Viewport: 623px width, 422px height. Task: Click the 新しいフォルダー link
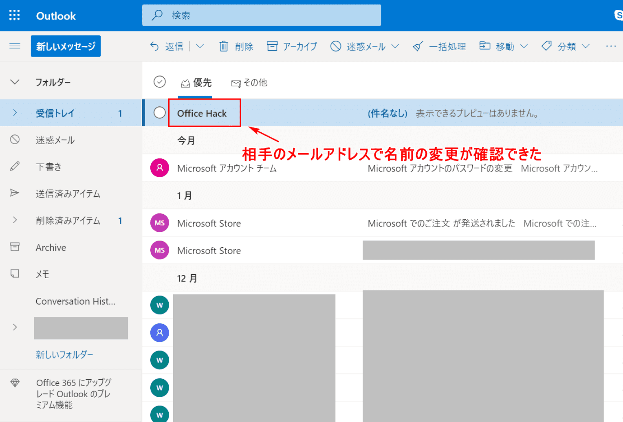(x=64, y=355)
